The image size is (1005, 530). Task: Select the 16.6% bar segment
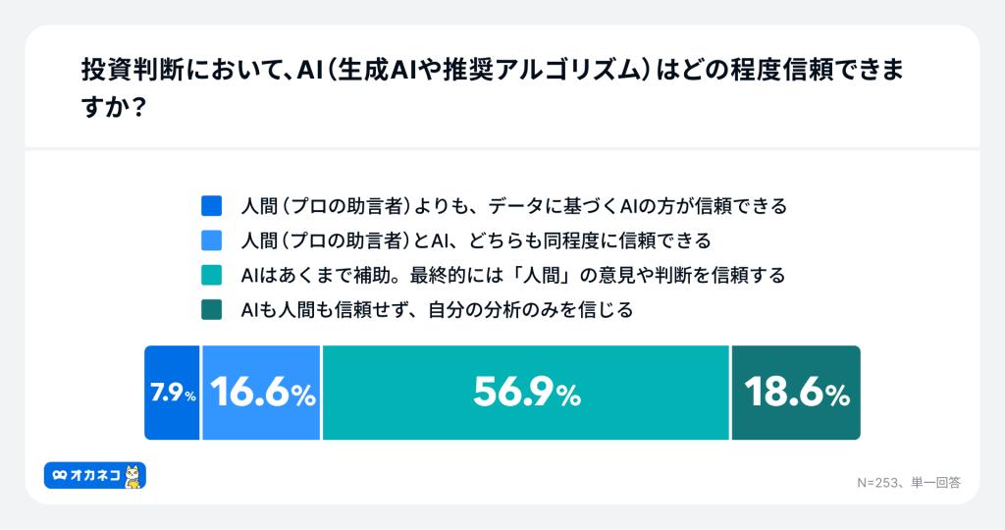point(261,393)
